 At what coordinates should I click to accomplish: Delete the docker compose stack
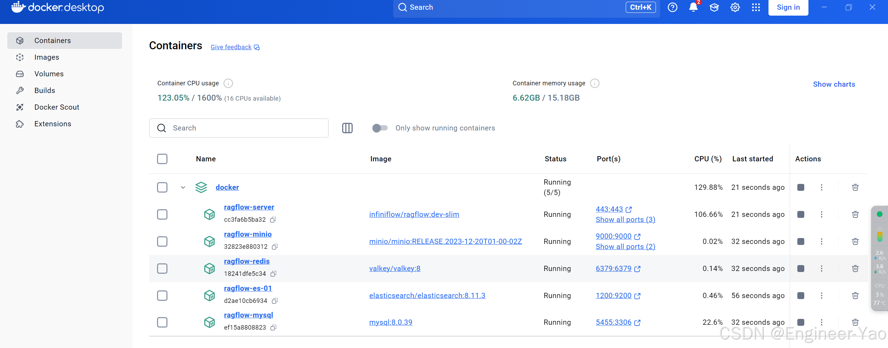[x=855, y=187]
